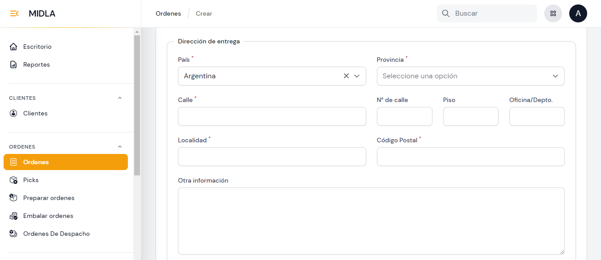Open Reportes from the sidebar
The image size is (601, 260).
(x=36, y=64)
